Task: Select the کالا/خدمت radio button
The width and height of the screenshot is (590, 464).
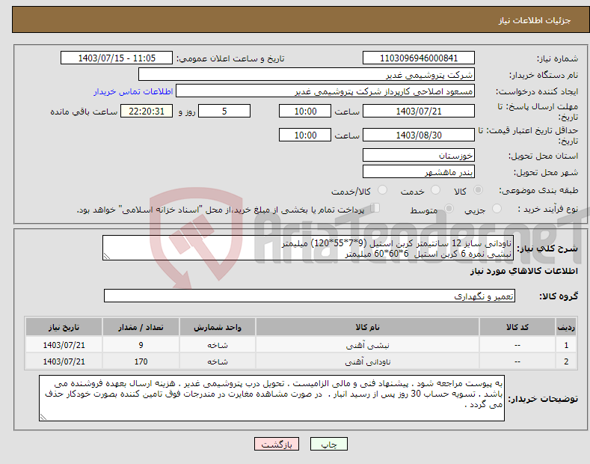Action: [x=382, y=190]
